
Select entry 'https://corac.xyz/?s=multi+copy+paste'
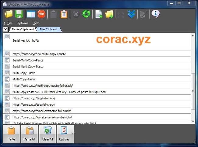coord(97,54)
